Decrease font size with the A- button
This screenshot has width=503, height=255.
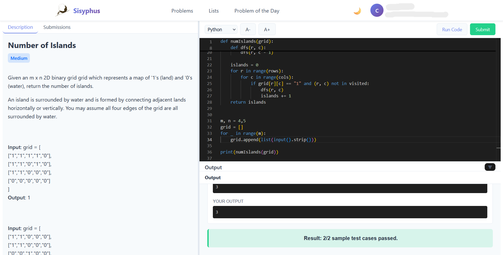tap(248, 29)
